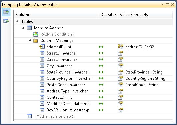Click the key column icon for addressID : int
Viewport: 177px width, 125px height.
point(42,47)
